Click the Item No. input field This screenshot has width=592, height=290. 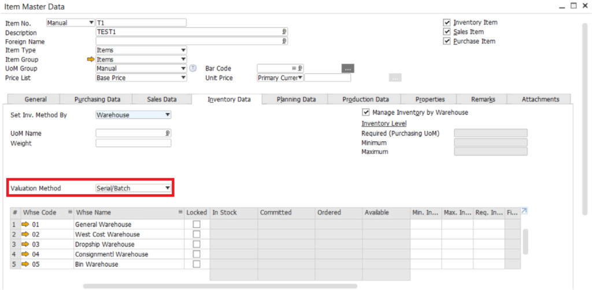tap(141, 22)
